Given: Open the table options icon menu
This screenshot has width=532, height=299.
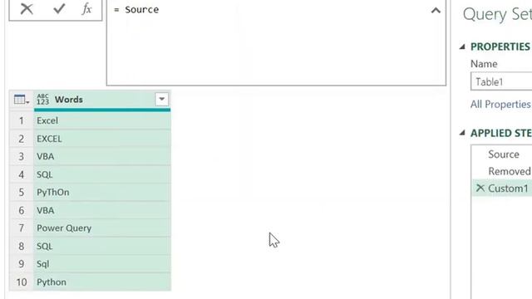Looking at the screenshot, I should click(x=22, y=100).
